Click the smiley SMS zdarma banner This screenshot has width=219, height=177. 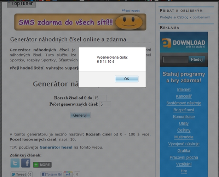click(x=80, y=22)
